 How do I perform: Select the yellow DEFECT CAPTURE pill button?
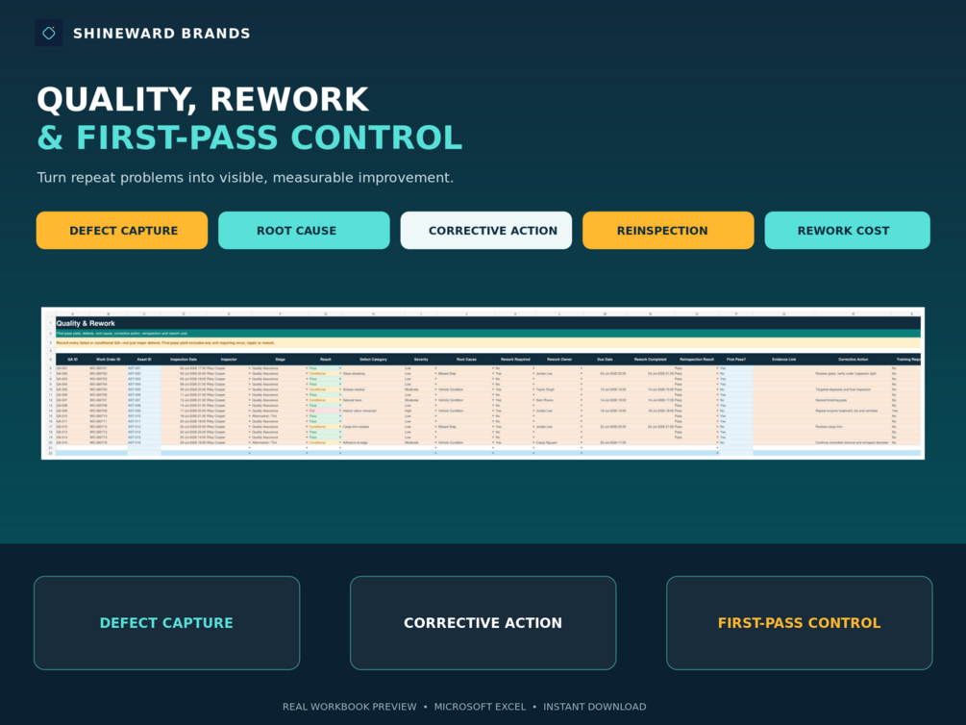pyautogui.click(x=122, y=231)
